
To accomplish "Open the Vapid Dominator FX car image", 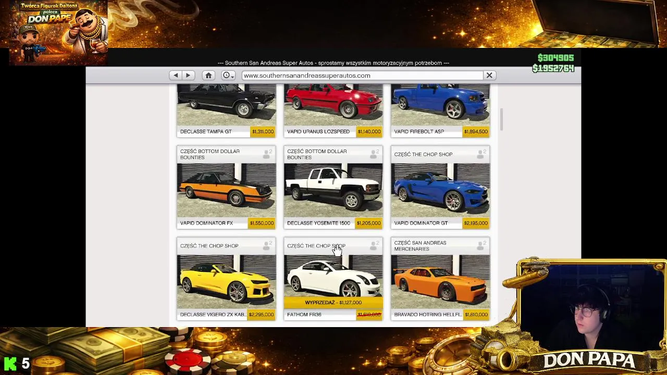I will point(226,190).
